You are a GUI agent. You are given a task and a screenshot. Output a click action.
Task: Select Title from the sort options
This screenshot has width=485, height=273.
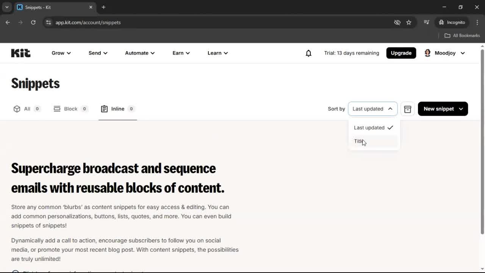pyautogui.click(x=358, y=141)
